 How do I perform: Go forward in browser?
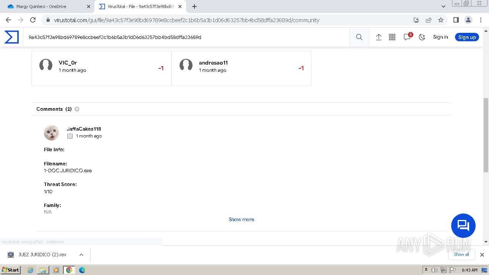(x=21, y=20)
